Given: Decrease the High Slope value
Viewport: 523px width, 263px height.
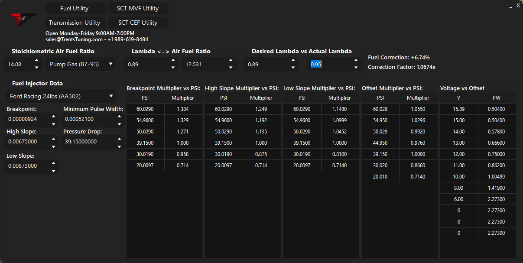Looking at the screenshot, I should click(54, 146).
